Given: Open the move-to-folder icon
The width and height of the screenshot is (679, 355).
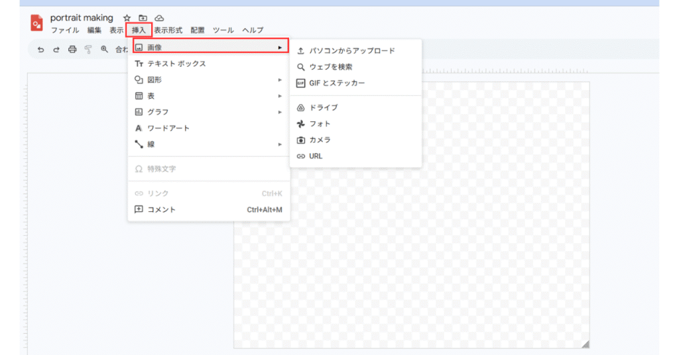Looking at the screenshot, I should 143,18.
